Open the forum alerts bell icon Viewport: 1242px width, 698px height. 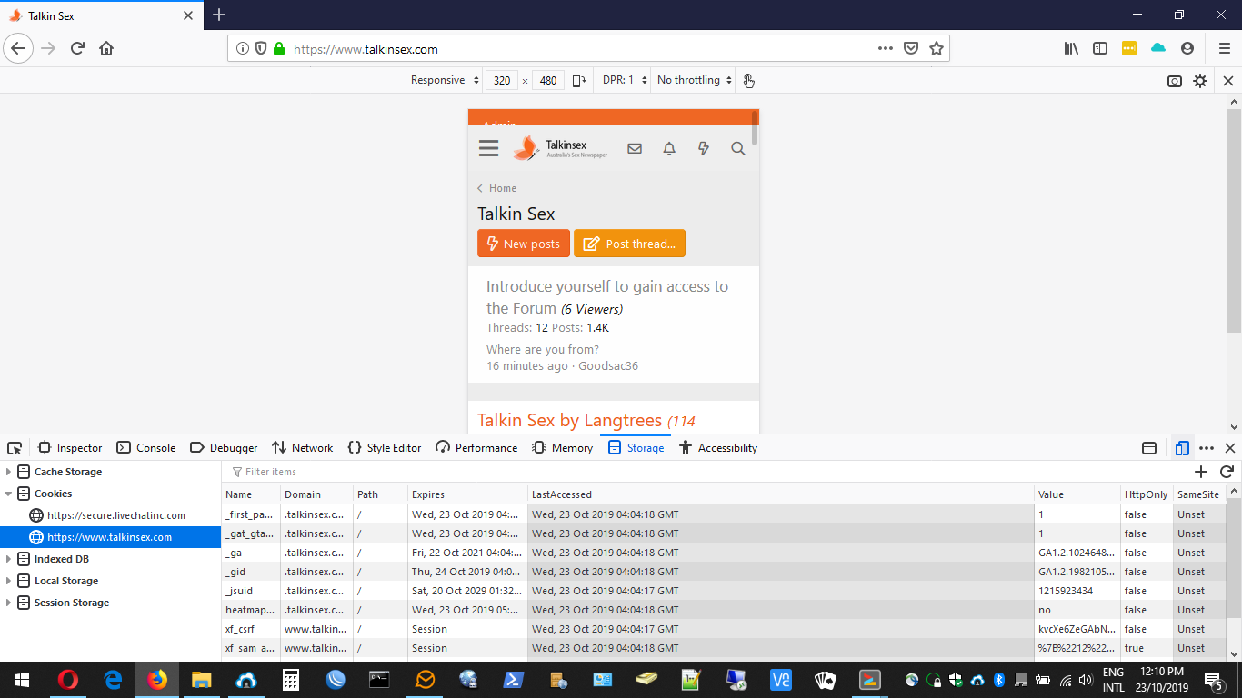tap(669, 148)
